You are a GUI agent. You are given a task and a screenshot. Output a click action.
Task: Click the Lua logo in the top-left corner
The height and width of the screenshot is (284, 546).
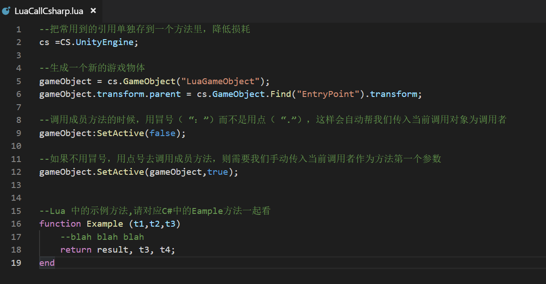point(6,10)
